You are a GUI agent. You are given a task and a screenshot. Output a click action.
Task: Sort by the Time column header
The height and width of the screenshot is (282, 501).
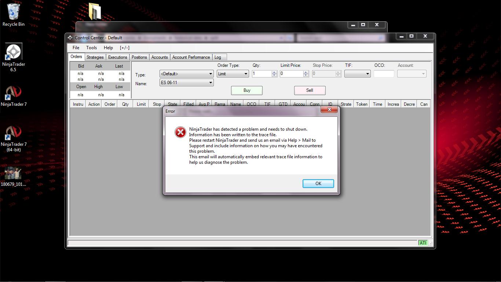377,104
